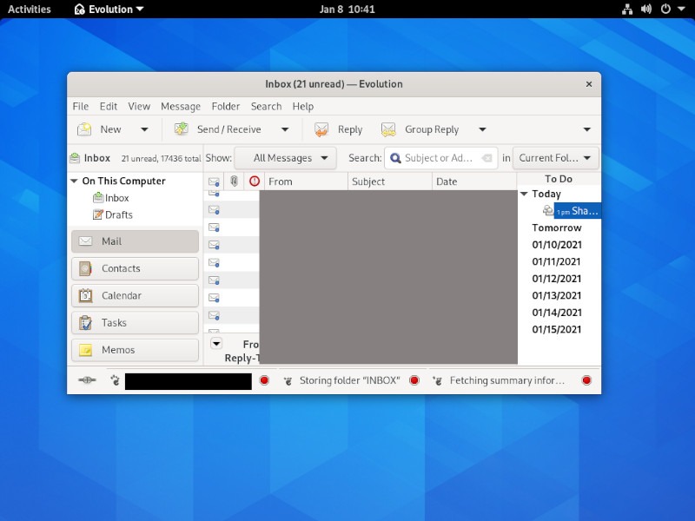The image size is (695, 521).
Task: Switch to the Contacts view
Action: pos(135,268)
